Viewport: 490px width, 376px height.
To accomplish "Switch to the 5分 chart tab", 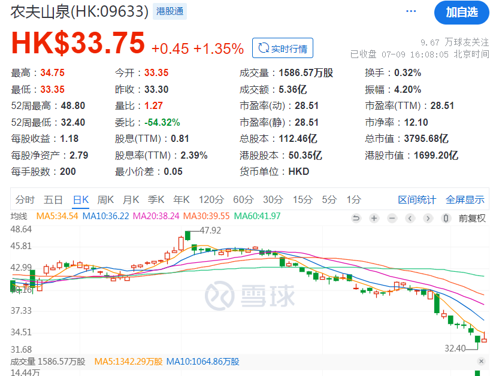I will 329,199.
